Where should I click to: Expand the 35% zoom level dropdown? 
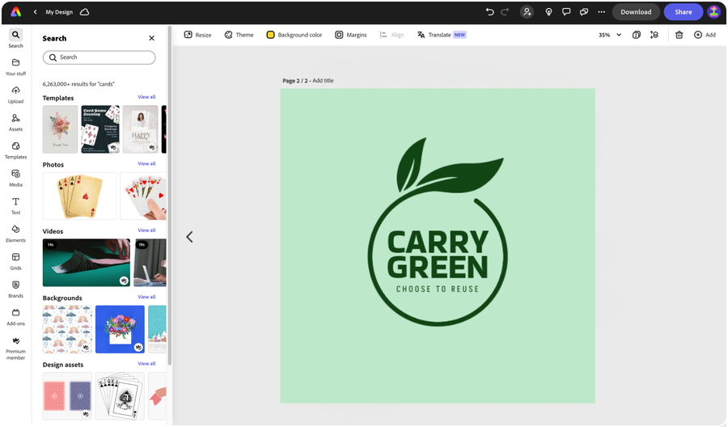[610, 35]
